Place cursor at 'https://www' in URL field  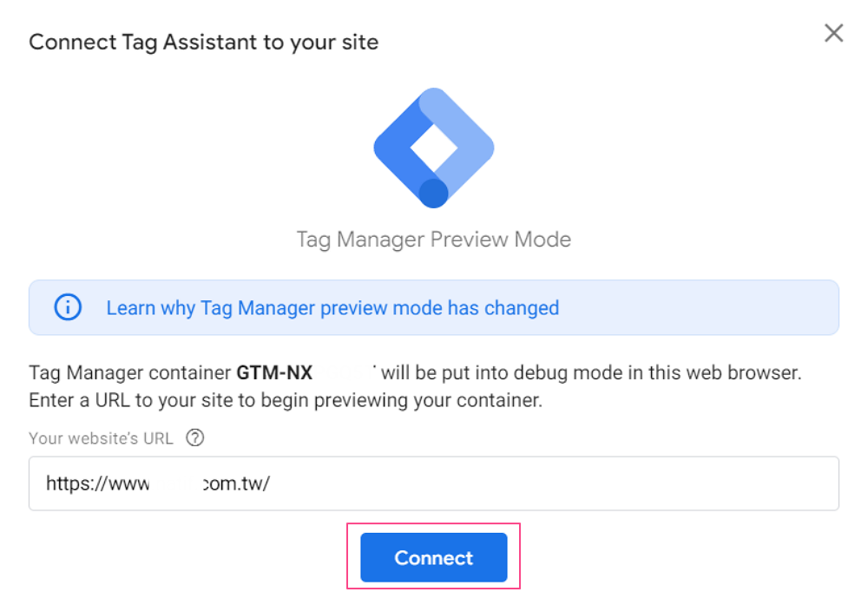pyautogui.click(x=97, y=483)
